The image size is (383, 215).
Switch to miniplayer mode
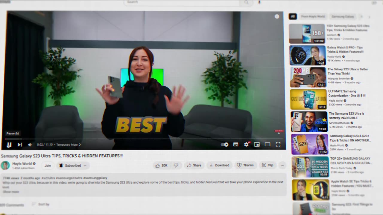(x=257, y=145)
